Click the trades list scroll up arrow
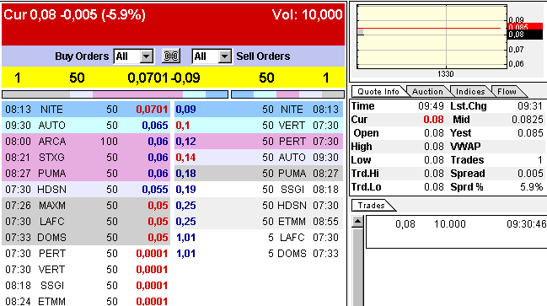Screen dimensions: 547x306 (357, 222)
